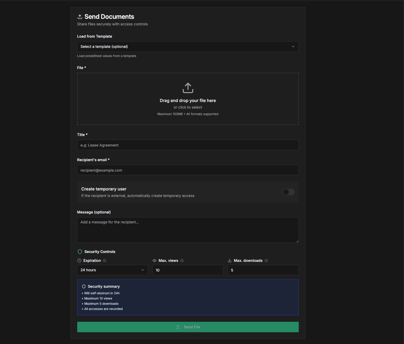Click the upload arrow in the drop zone
Image resolution: width=404 pixels, height=344 pixels.
pyautogui.click(x=188, y=88)
